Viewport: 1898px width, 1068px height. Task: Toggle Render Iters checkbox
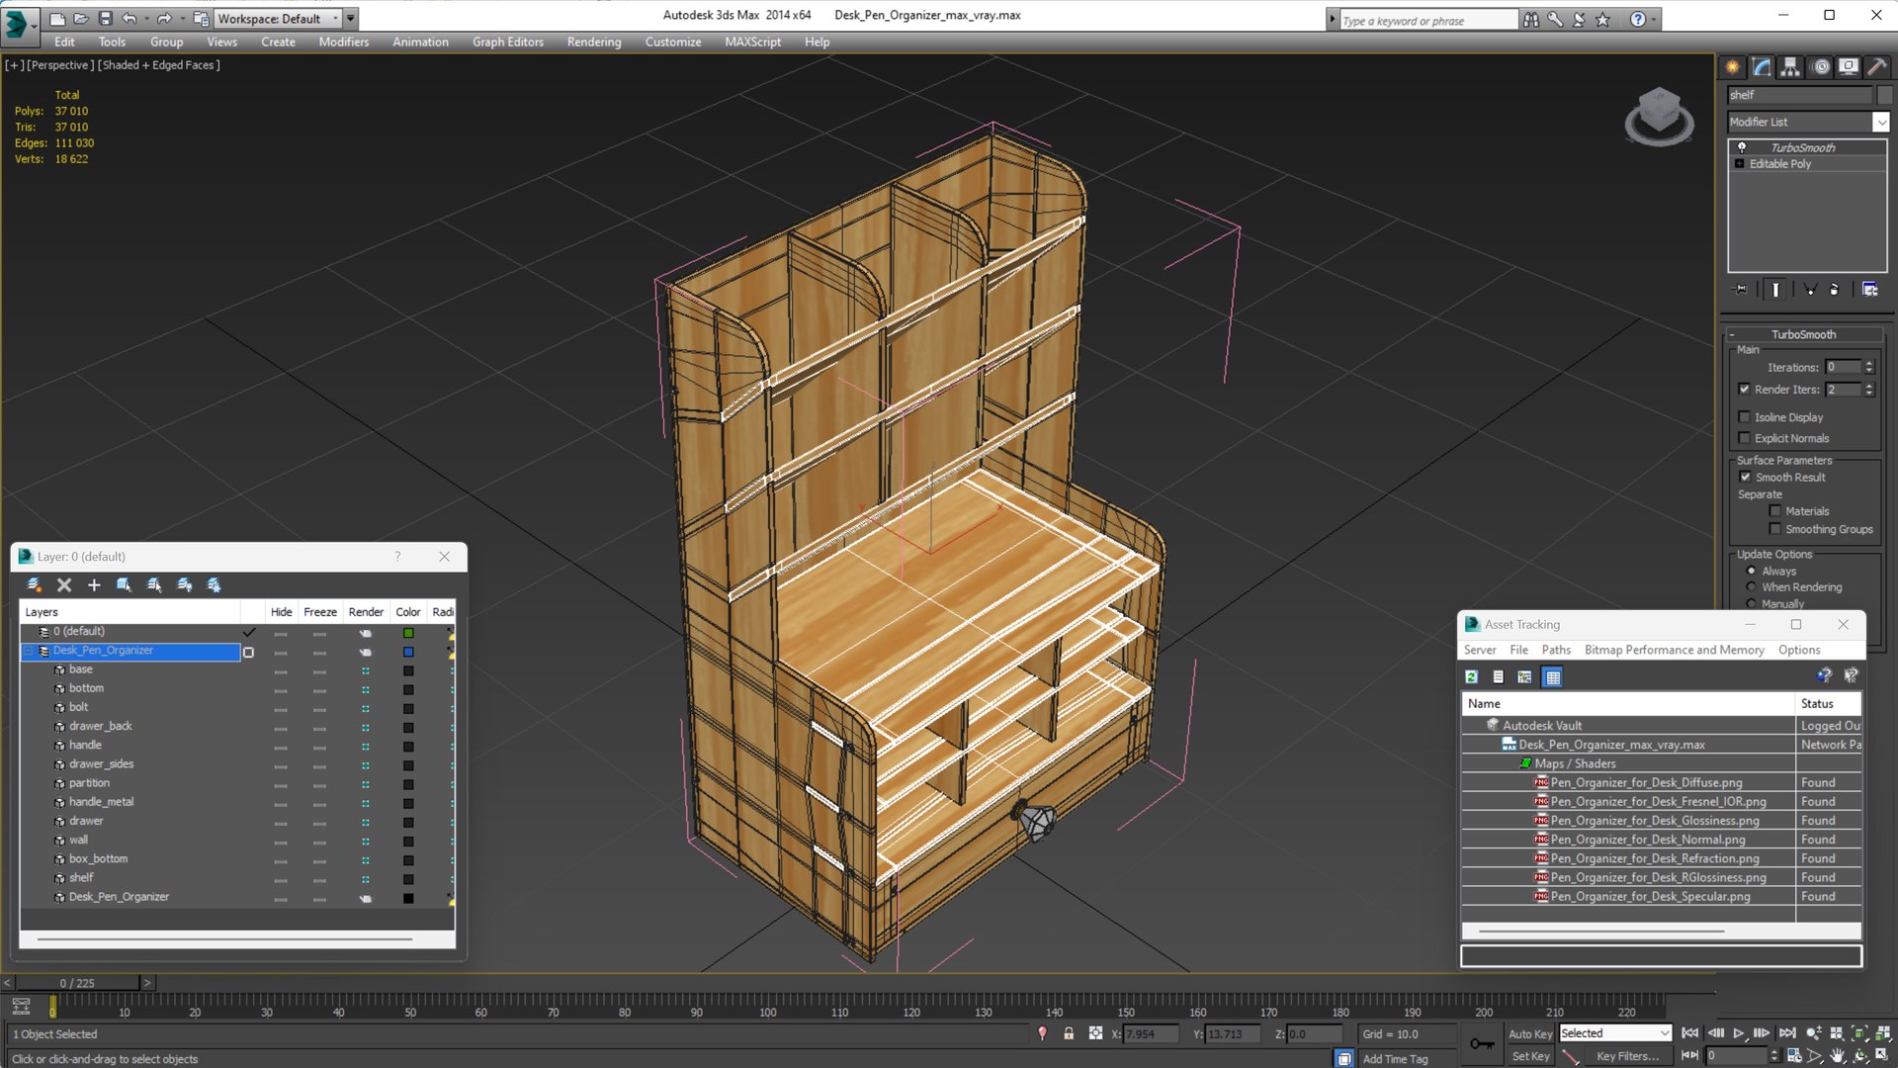[x=1745, y=390]
